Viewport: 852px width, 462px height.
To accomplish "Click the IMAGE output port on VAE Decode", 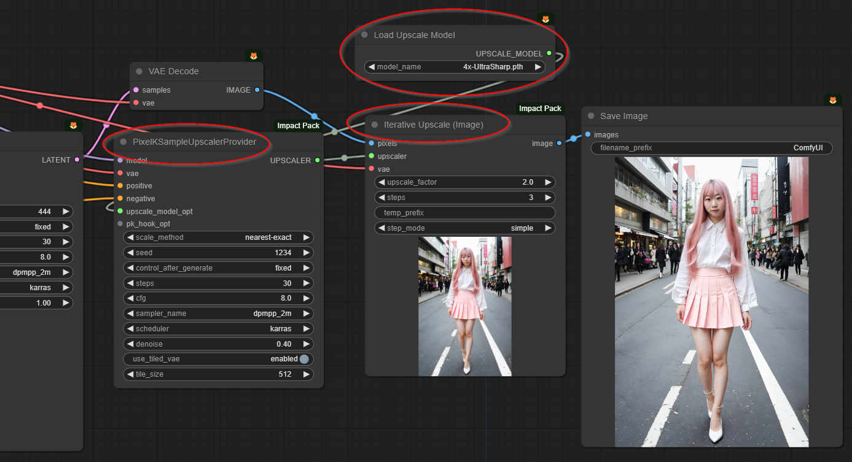I will [257, 90].
